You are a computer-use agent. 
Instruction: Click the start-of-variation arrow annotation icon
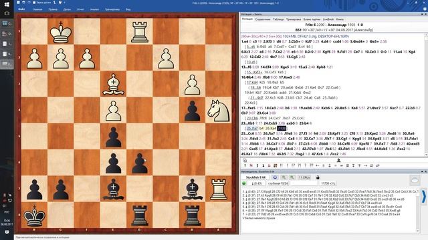tap(245, 165)
